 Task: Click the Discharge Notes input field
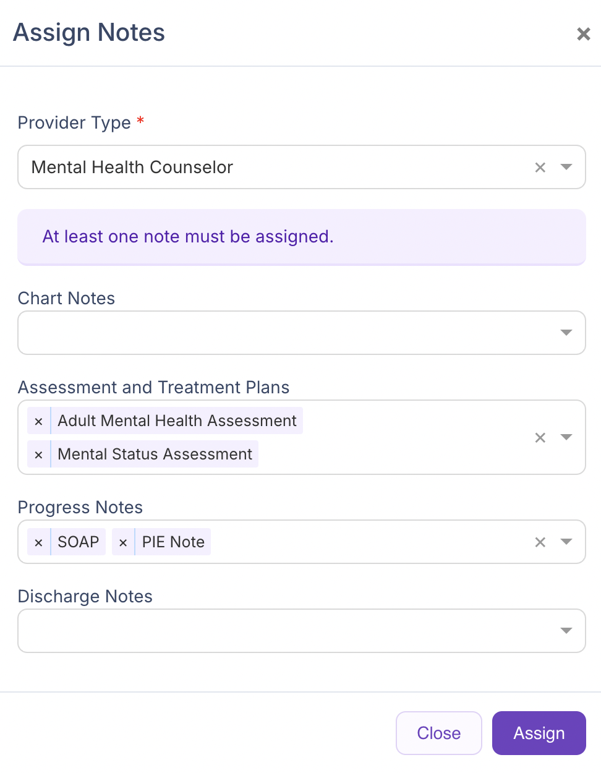click(x=278, y=630)
